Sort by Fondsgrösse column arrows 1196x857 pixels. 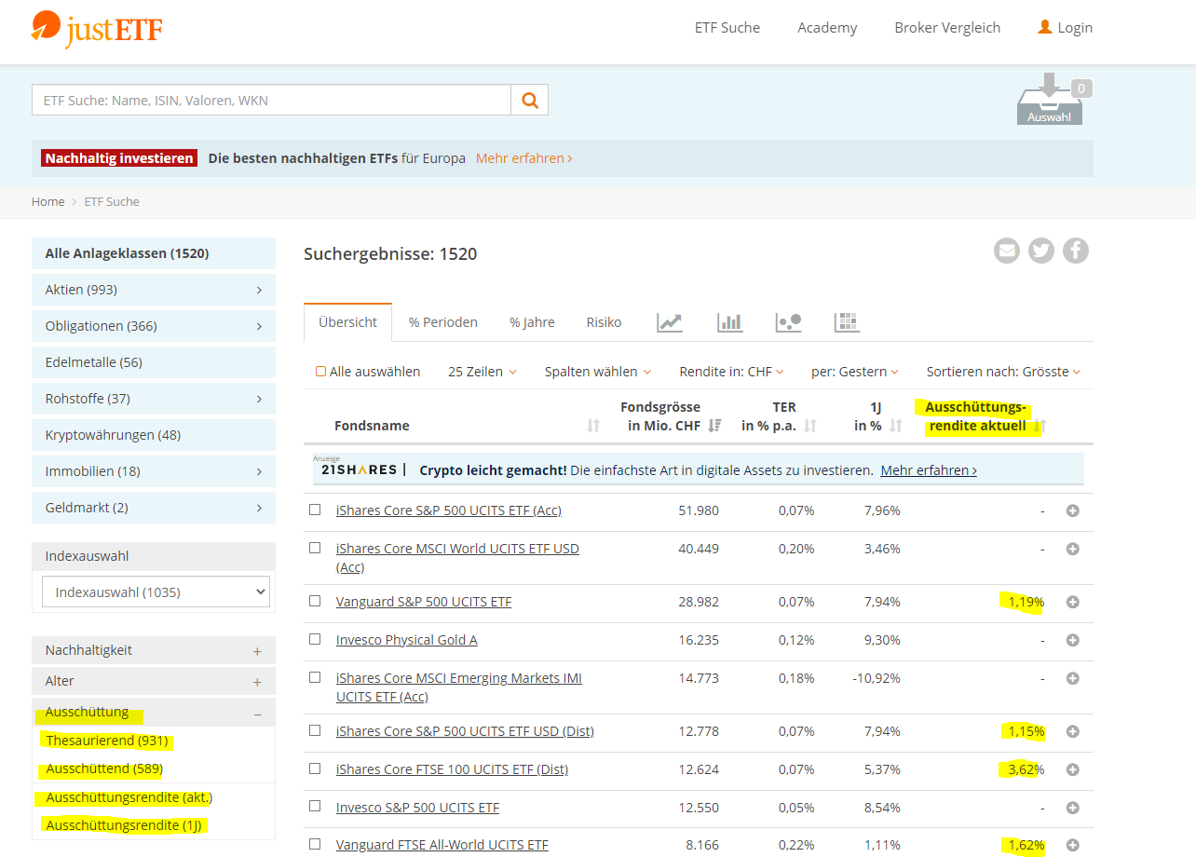[714, 426]
